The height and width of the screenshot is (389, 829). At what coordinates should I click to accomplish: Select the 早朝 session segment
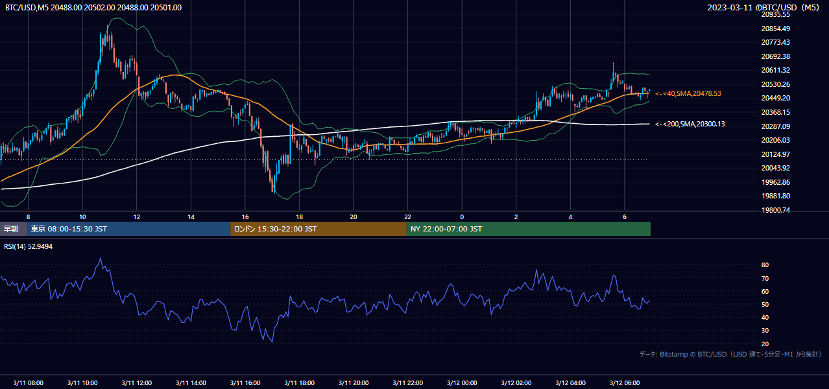pyautogui.click(x=12, y=229)
